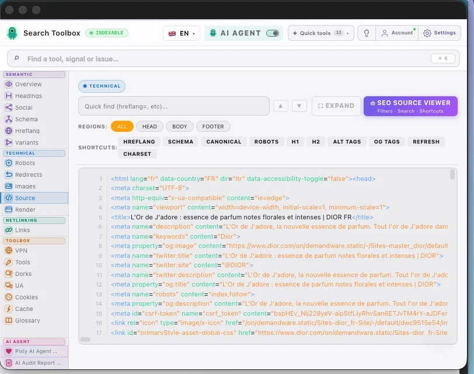Viewport: 474px width, 374px height.
Task: Filter source by FOOTER region
Action: 213,126
